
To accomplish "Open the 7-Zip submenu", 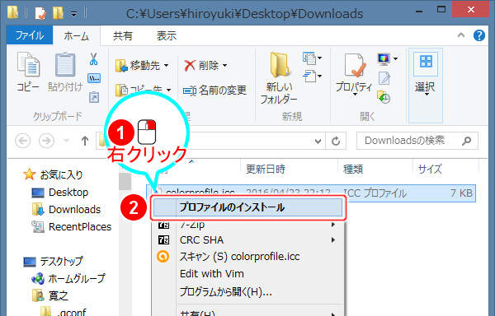I will tap(247, 225).
